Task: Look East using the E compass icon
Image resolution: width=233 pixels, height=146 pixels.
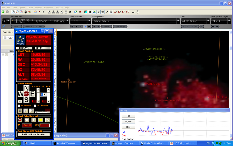Action: pyautogui.click(x=57, y=12)
